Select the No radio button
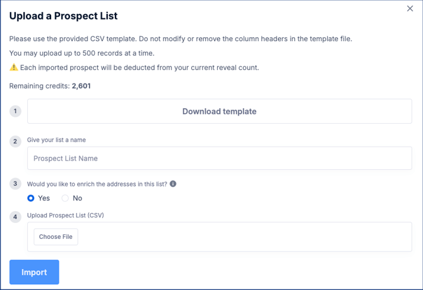Image resolution: width=423 pixels, height=290 pixels. pyautogui.click(x=65, y=198)
